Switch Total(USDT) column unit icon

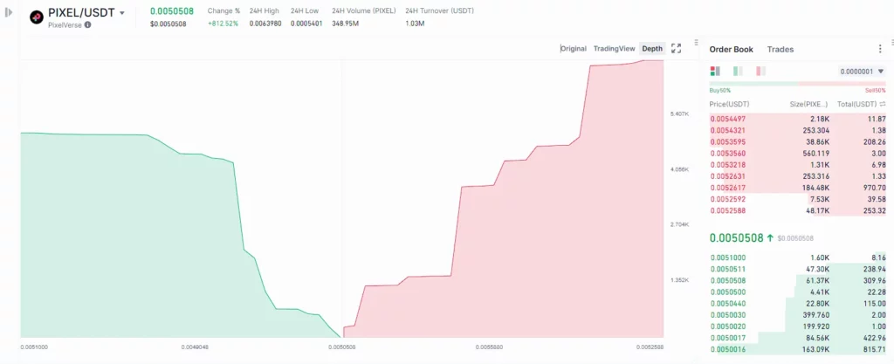[x=883, y=104]
